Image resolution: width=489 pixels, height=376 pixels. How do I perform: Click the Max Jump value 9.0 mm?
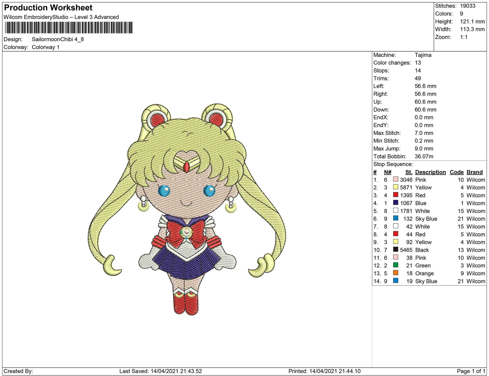(424, 148)
